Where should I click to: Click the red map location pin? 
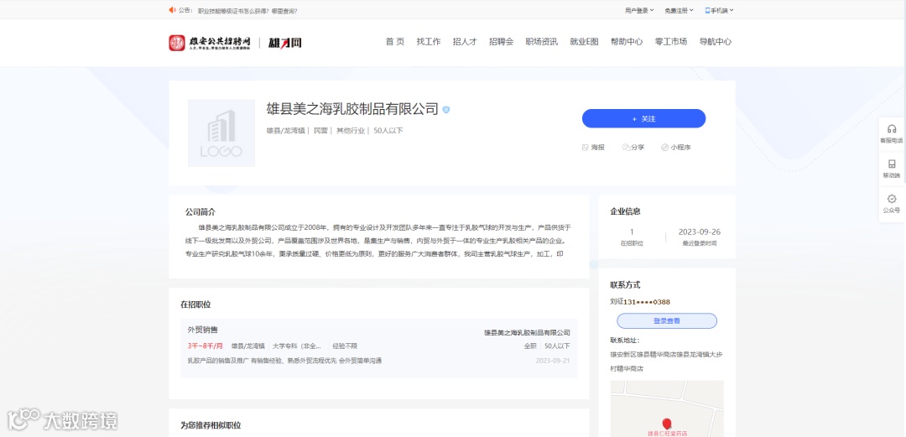click(667, 424)
